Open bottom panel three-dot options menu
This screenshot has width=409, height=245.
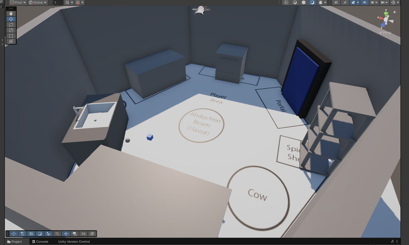click(x=397, y=241)
